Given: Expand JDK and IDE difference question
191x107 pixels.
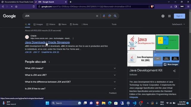Looking at the screenshot, I should pyautogui.click(x=70, y=82).
